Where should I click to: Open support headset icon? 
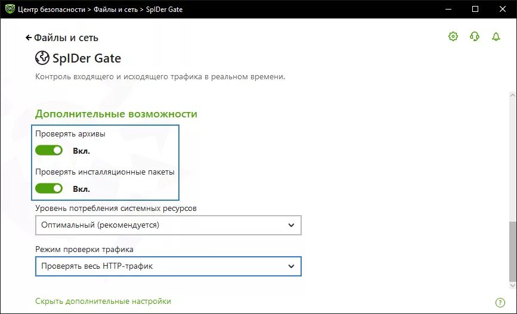[475, 36]
